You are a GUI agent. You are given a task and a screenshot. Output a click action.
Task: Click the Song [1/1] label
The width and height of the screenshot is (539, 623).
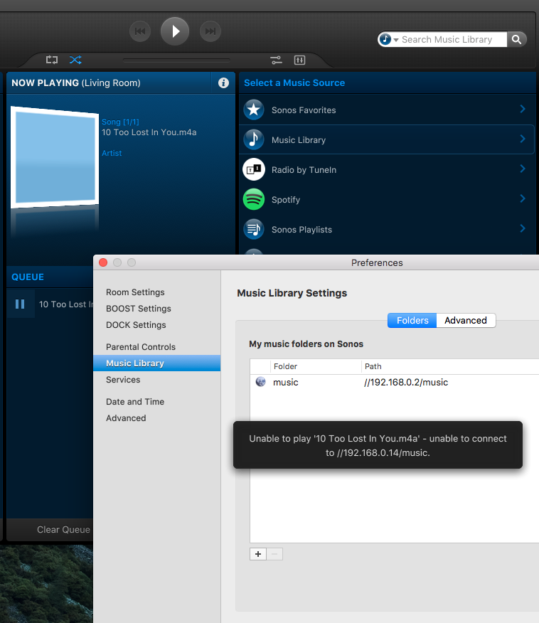[120, 122]
